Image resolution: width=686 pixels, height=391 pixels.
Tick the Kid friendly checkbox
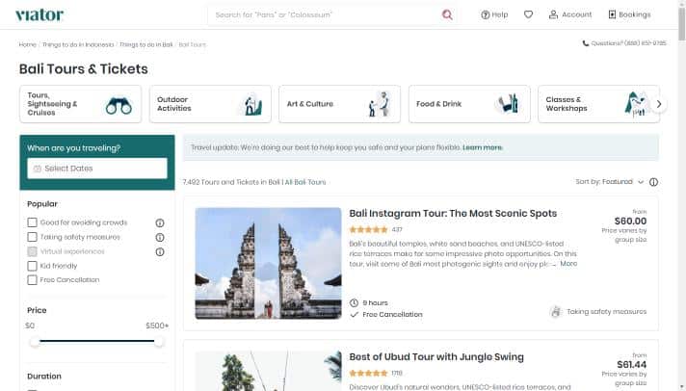point(32,266)
